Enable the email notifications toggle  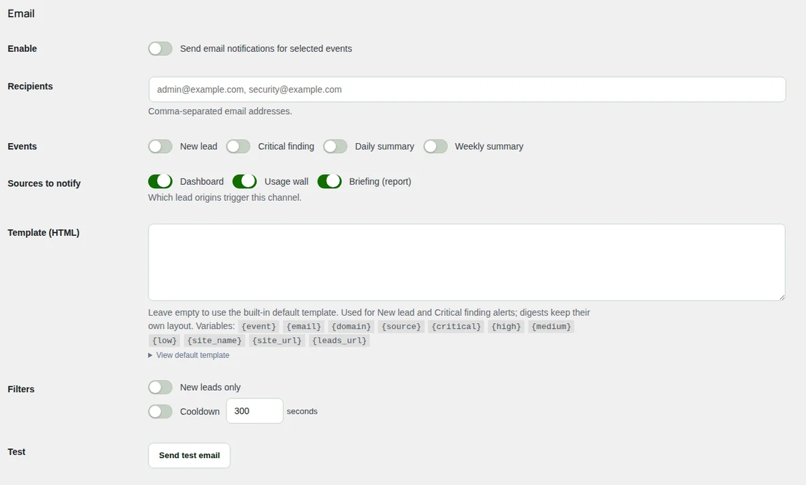[161, 48]
